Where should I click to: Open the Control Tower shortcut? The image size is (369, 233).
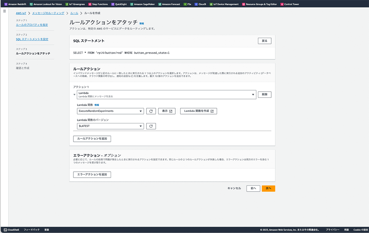(x=290, y=4)
